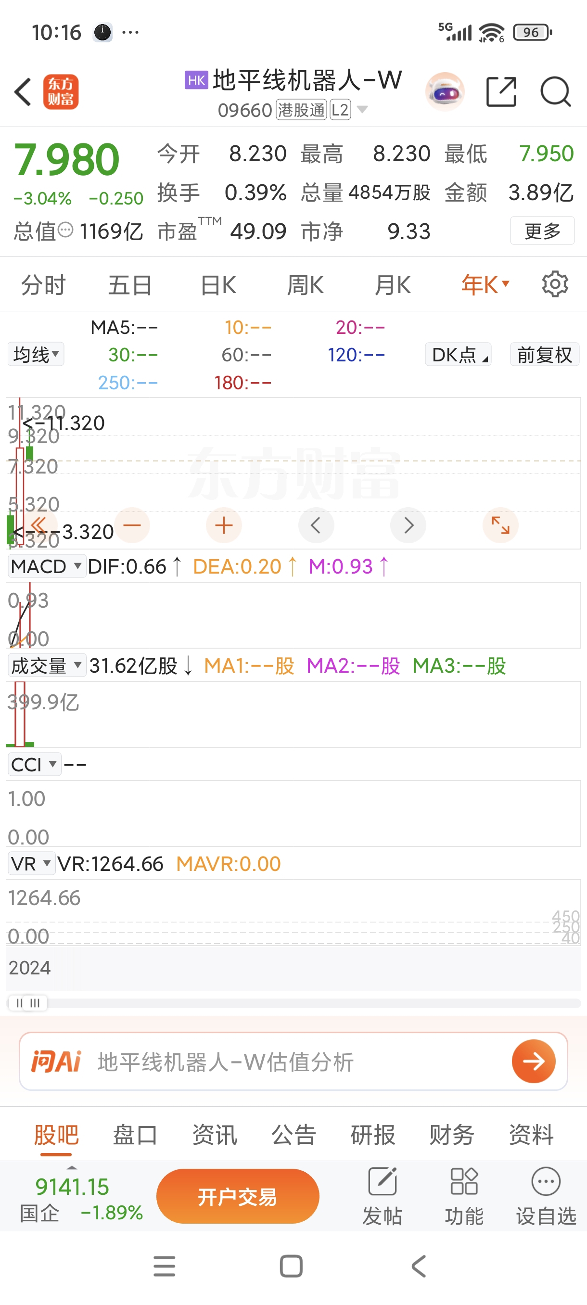Screen dimensions: 587x1305
Task: Select the 资讯 tab
Action: click(x=214, y=1134)
